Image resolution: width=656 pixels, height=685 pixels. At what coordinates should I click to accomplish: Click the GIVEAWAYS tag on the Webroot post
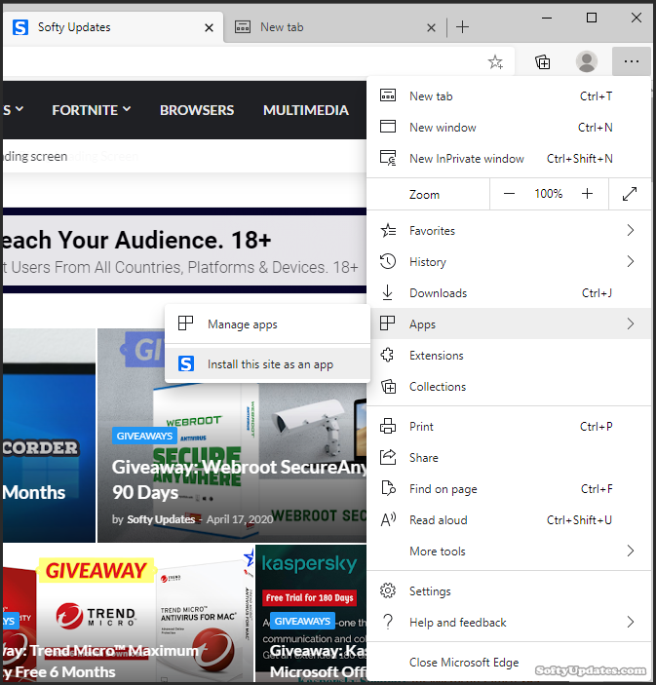(x=144, y=436)
